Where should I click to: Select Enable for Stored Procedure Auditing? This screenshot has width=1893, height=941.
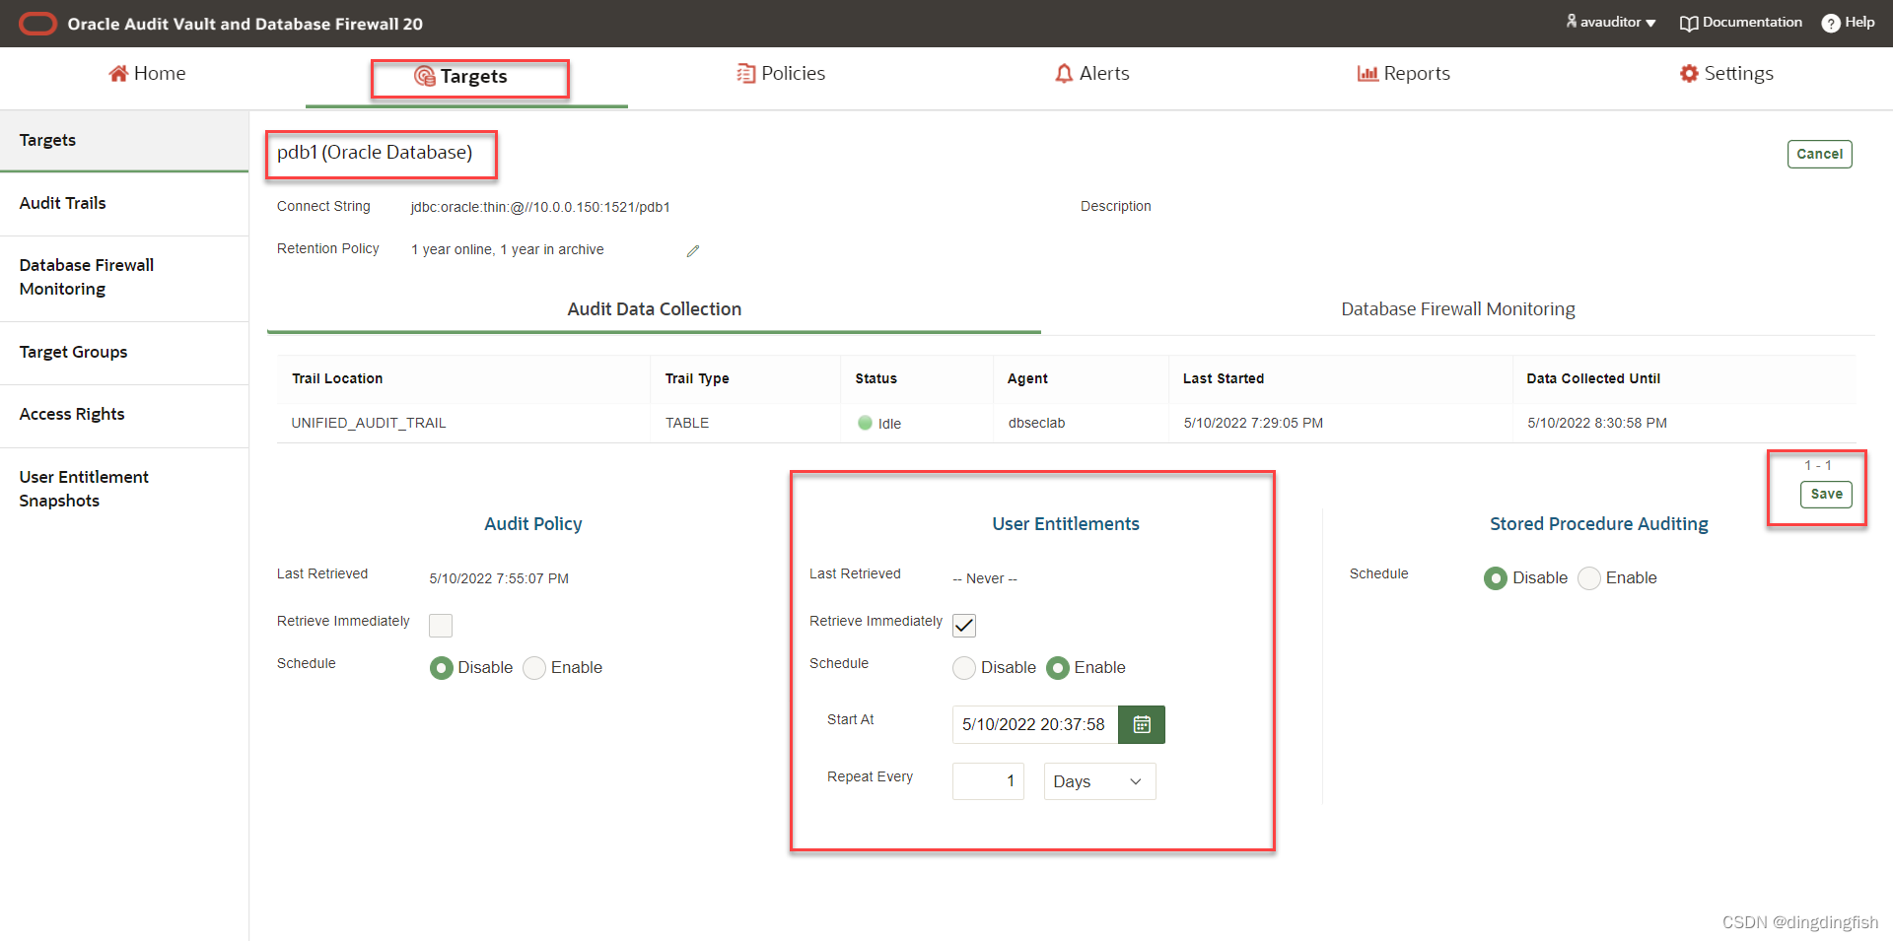click(x=1589, y=578)
